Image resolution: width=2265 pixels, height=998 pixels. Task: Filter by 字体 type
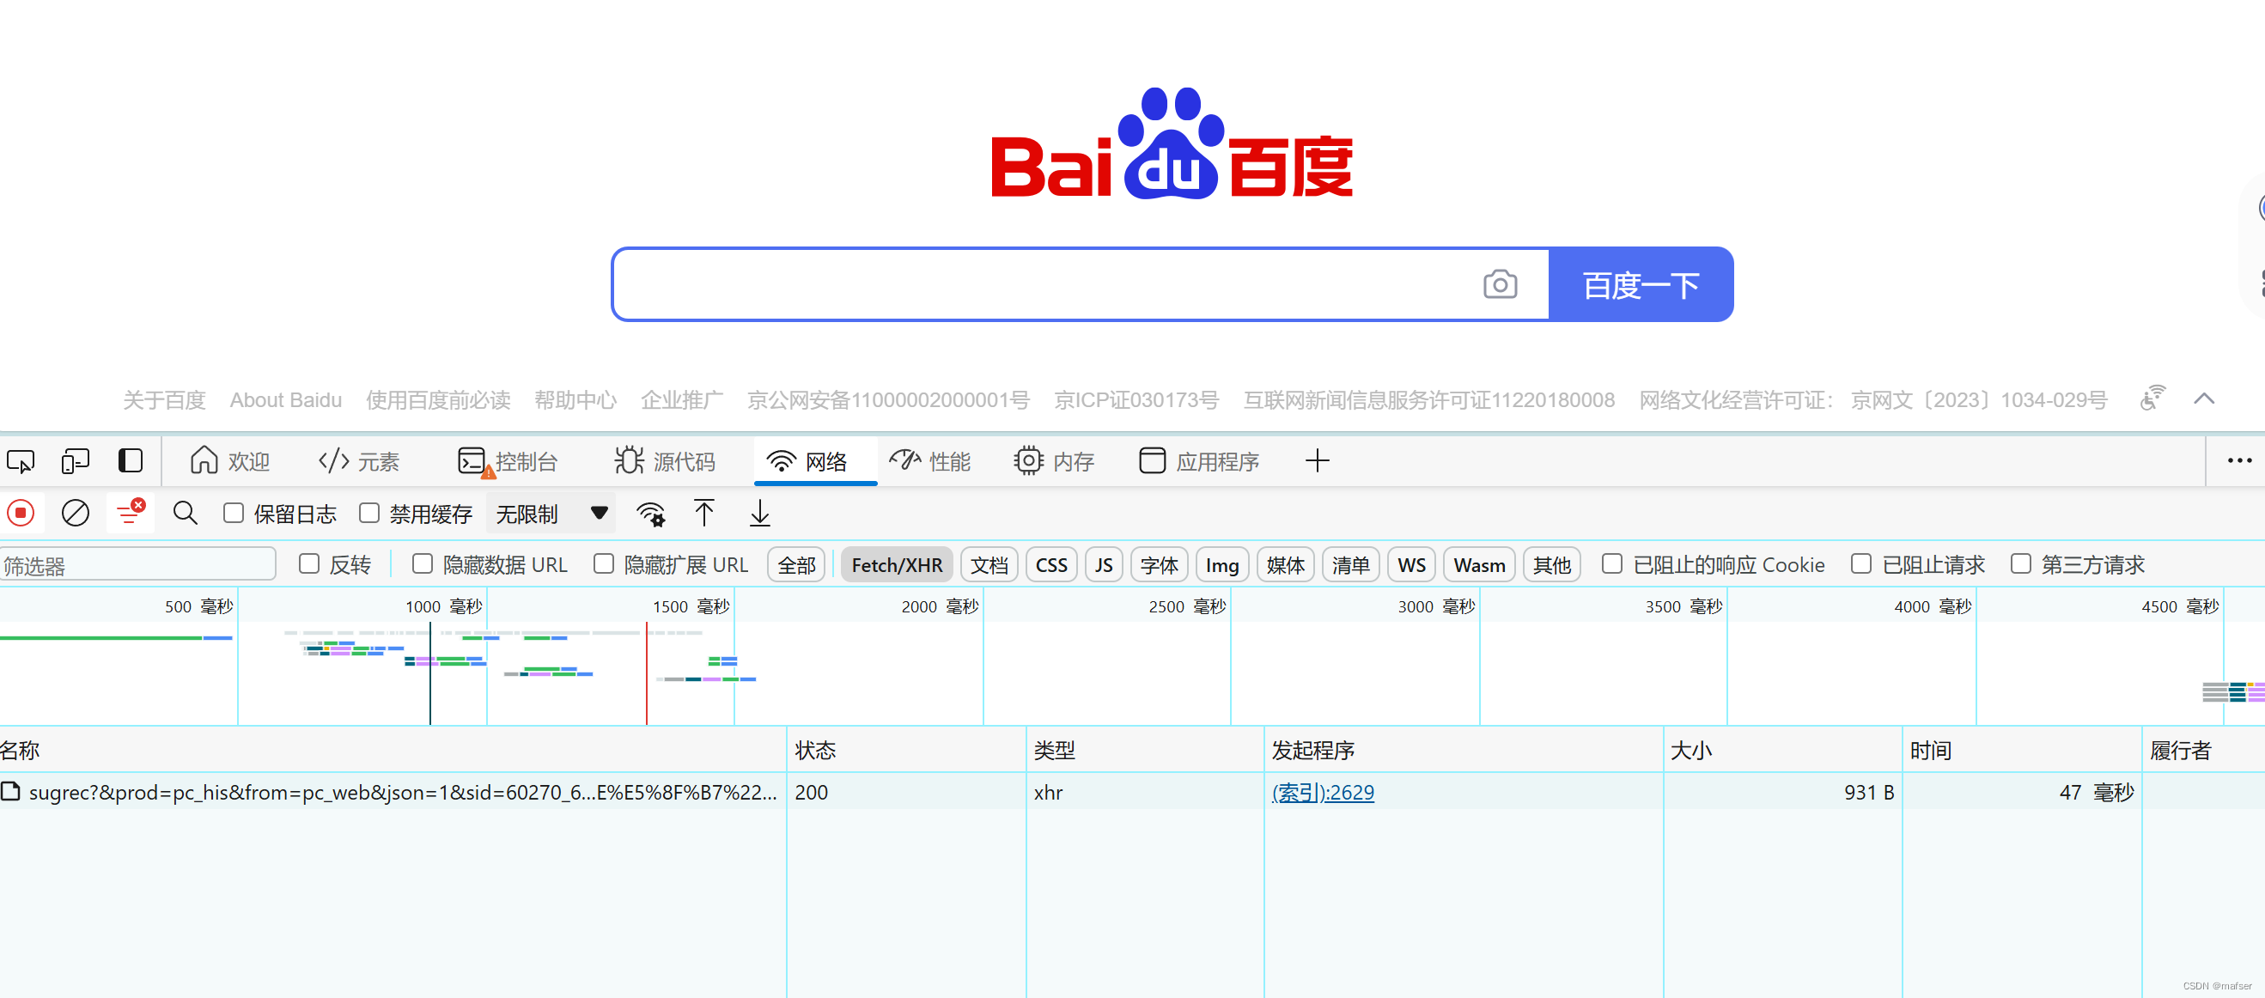(x=1159, y=564)
